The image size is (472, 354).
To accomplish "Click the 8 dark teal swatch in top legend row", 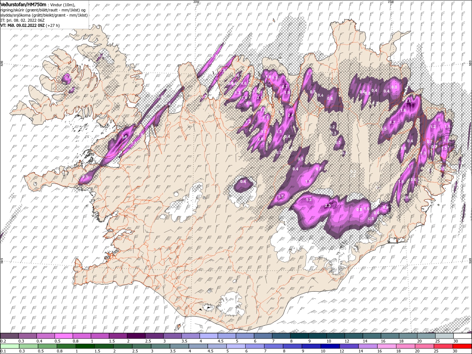I will (299, 336).
